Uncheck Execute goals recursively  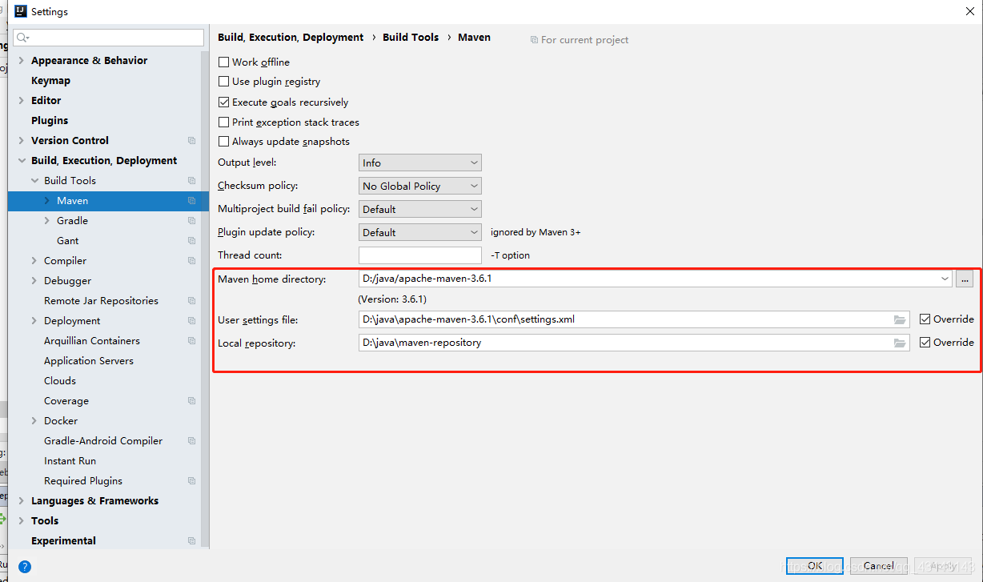[x=224, y=102]
